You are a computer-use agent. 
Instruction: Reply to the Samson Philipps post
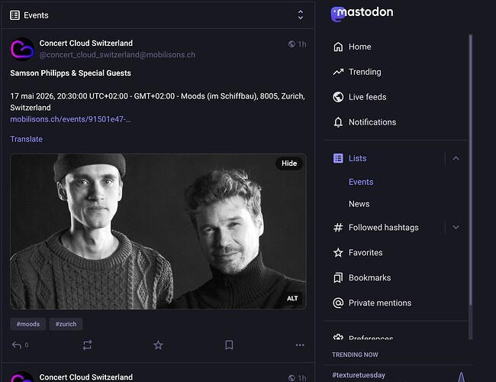point(16,345)
